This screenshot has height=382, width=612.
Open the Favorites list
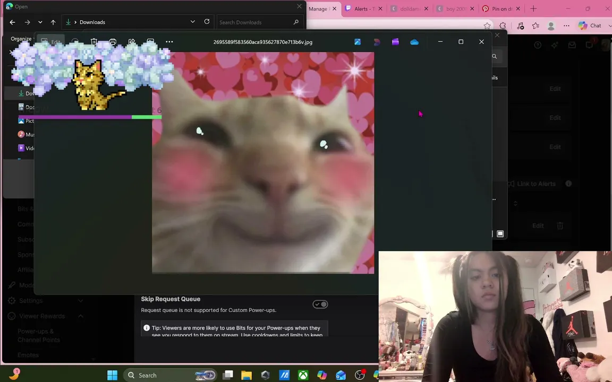(535, 25)
